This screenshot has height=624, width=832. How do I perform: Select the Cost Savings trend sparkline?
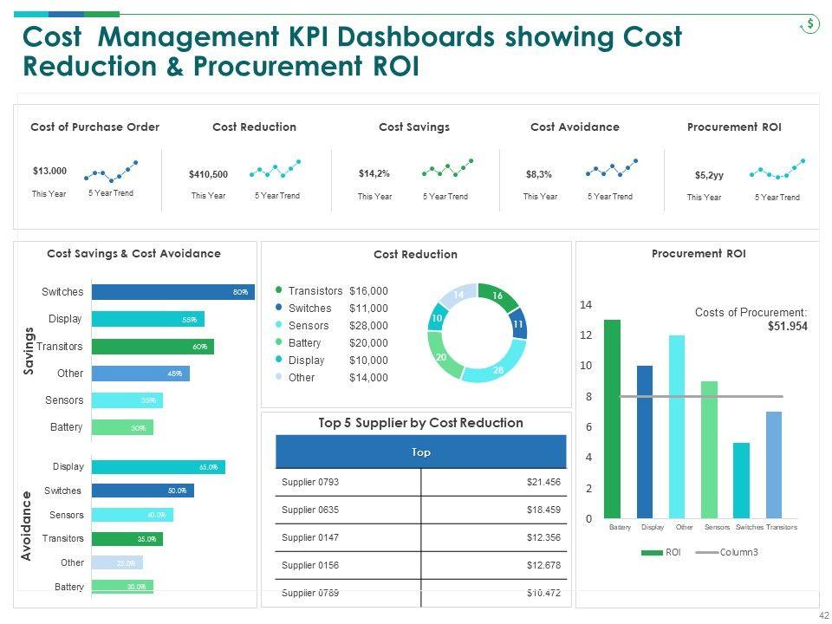[446, 169]
